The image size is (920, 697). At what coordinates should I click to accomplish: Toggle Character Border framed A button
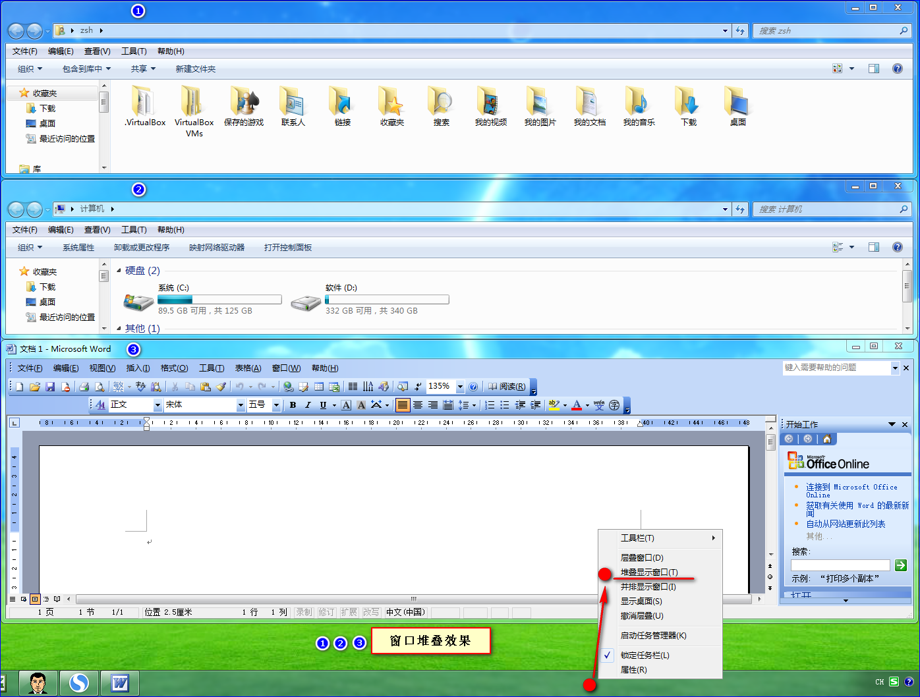[x=346, y=404]
